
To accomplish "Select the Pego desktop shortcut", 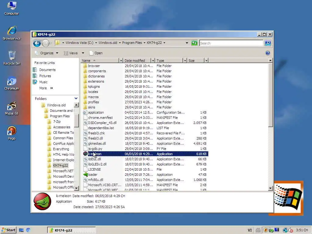I will click(12, 133).
